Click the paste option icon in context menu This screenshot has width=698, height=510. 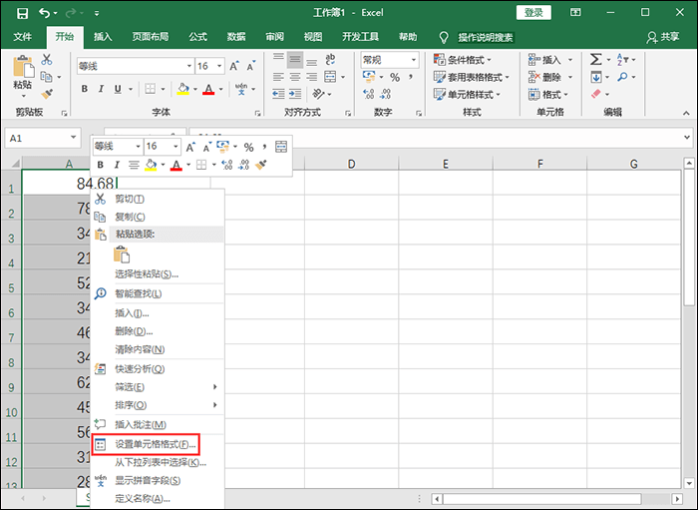tap(122, 255)
